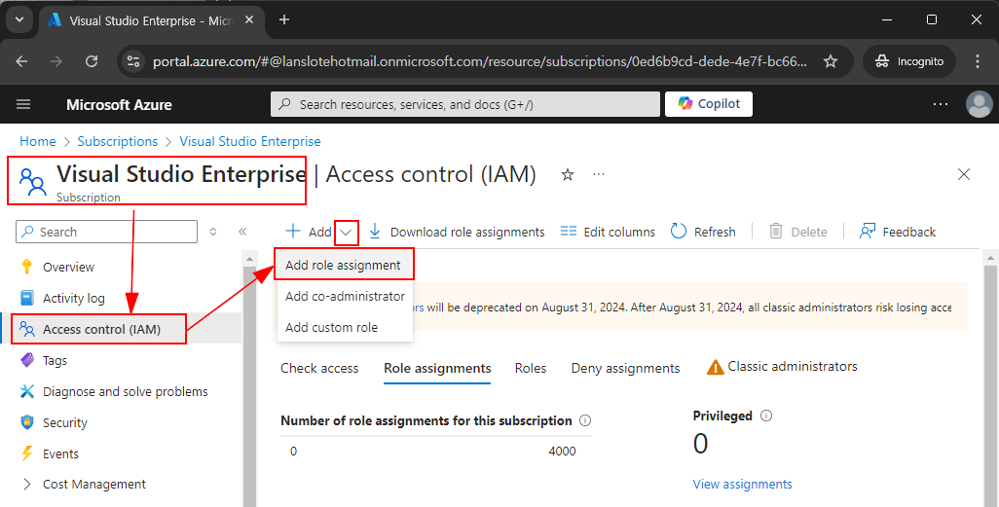Collapse the resource menu with double chevron
The width and height of the screenshot is (999, 507).
pyautogui.click(x=242, y=232)
